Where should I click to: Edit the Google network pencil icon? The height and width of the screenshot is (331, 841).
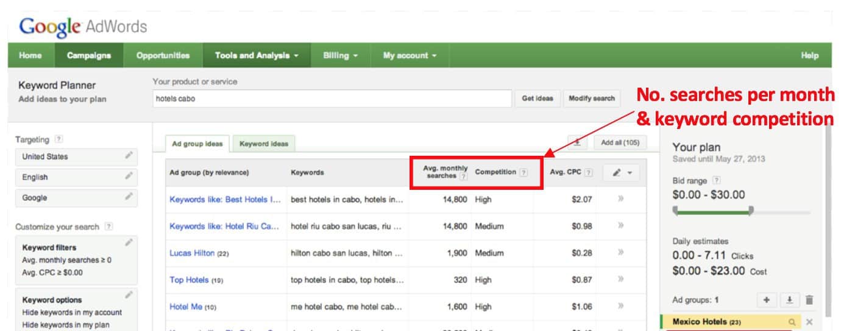pos(129,197)
